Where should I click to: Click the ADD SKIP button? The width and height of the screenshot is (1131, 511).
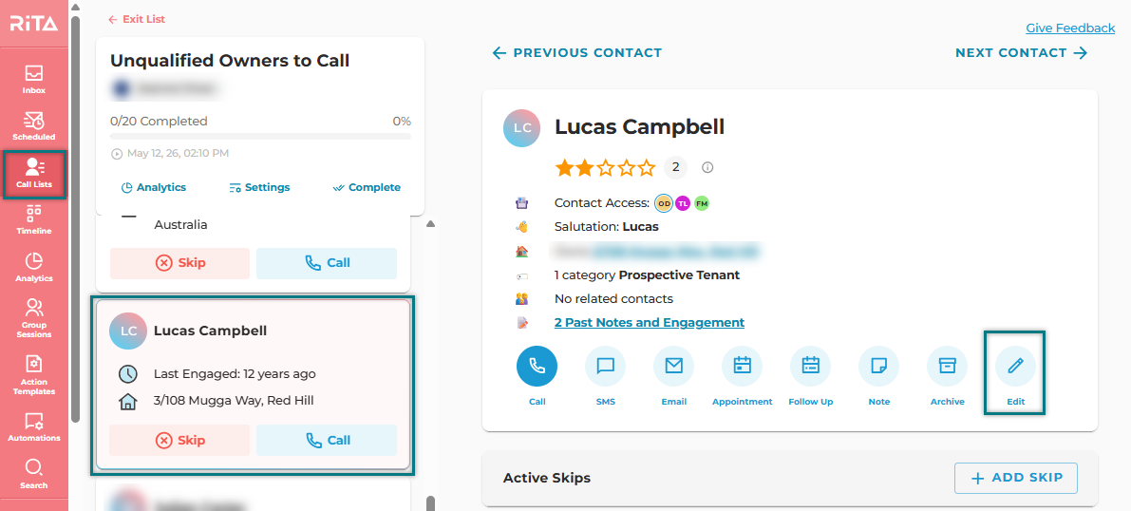pos(1015,478)
